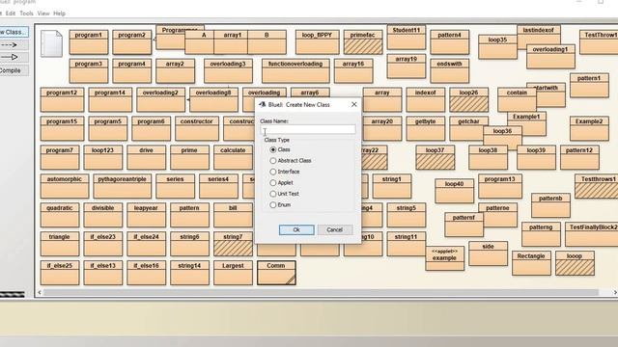Select the pattern4 class box
This screenshot has height=347, width=618.
pyautogui.click(x=450, y=42)
